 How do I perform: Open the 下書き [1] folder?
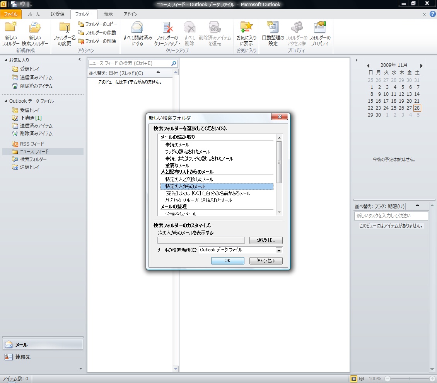pos(30,118)
